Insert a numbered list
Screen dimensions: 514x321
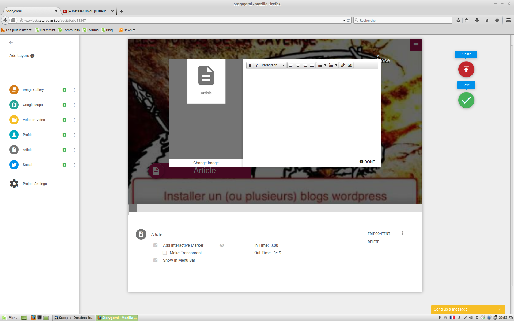pos(331,65)
